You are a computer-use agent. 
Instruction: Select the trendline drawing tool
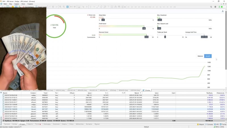pyautogui.click(x=98, y=7)
